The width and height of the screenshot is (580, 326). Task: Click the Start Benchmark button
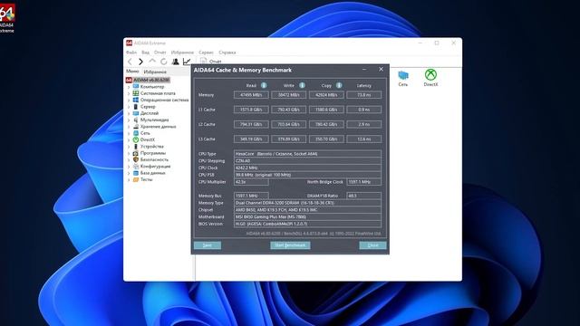(x=290, y=245)
